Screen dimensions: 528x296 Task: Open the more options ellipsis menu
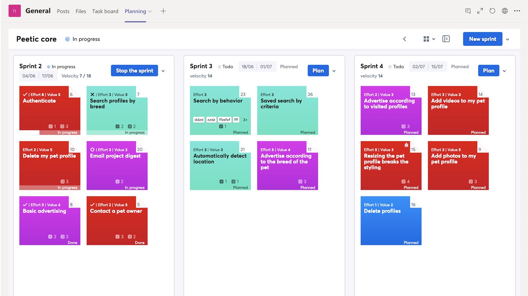pyautogui.click(x=517, y=11)
